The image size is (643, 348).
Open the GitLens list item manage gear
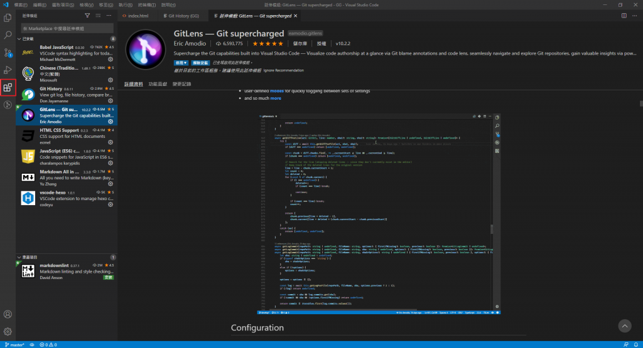pyautogui.click(x=111, y=122)
